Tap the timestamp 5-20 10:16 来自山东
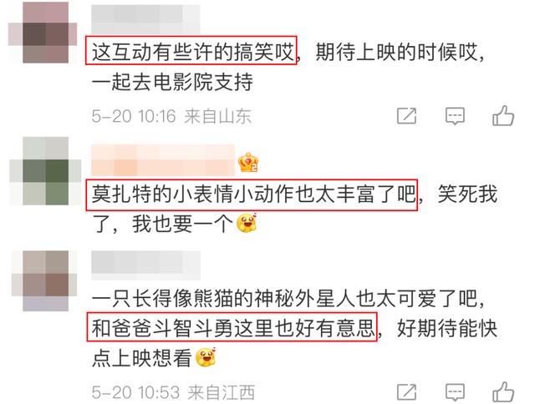Viewport: 535px width, 404px height. pos(171,116)
